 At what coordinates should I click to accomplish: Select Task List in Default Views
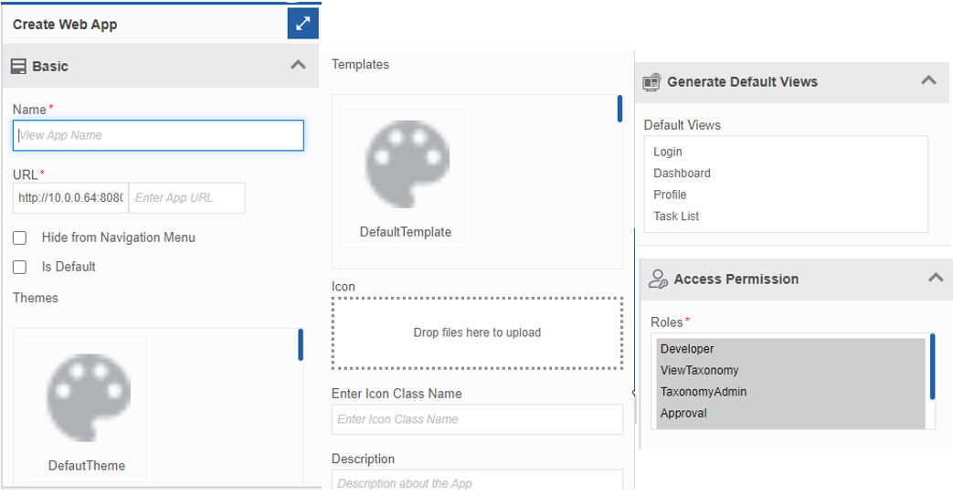(x=676, y=216)
